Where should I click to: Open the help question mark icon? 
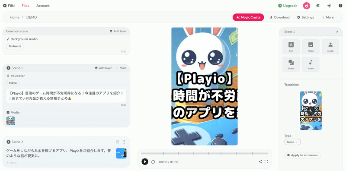[x=340, y=6]
